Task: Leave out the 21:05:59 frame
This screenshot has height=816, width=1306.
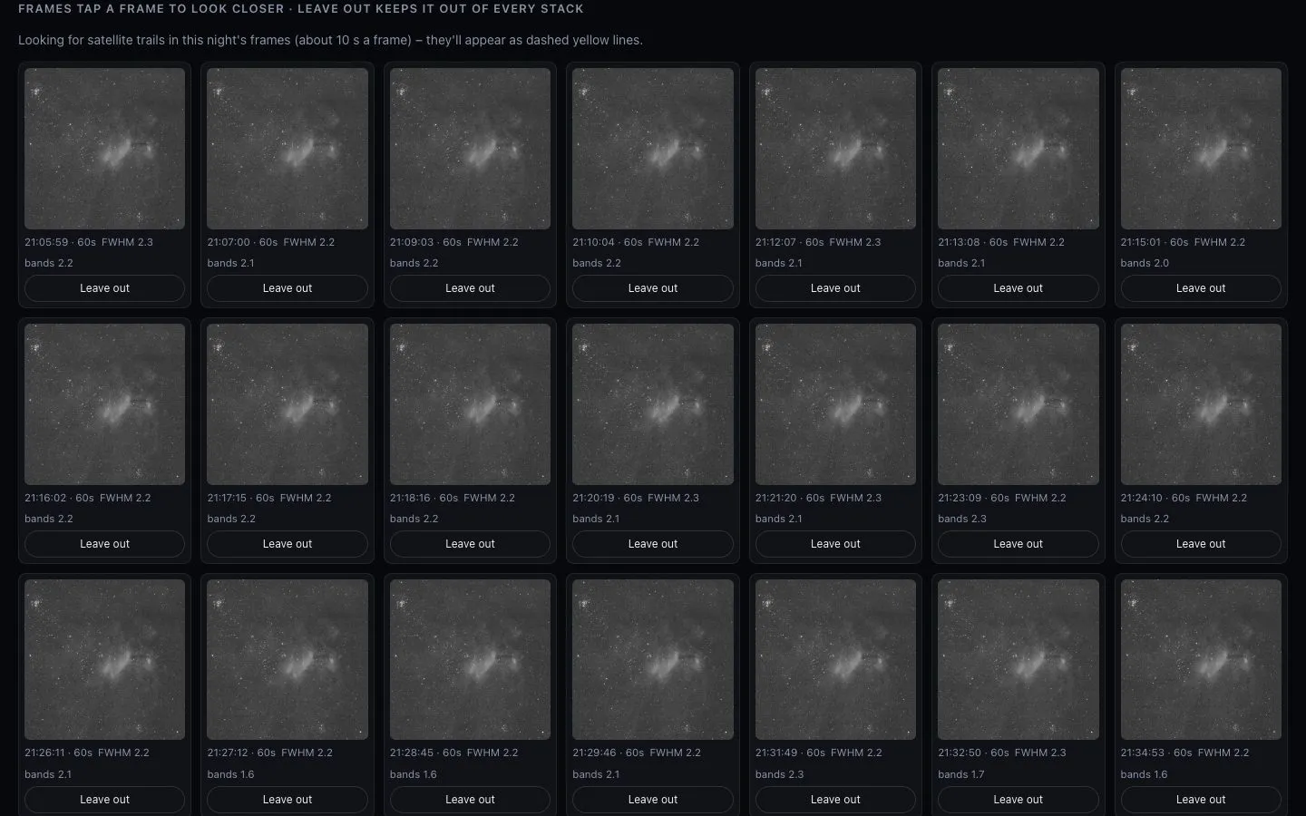Action: click(x=104, y=288)
